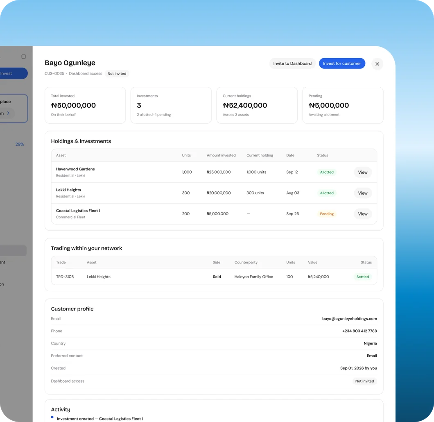Image resolution: width=434 pixels, height=422 pixels.
Task: Click the 29% value in the sidebar
Action: tap(20, 144)
